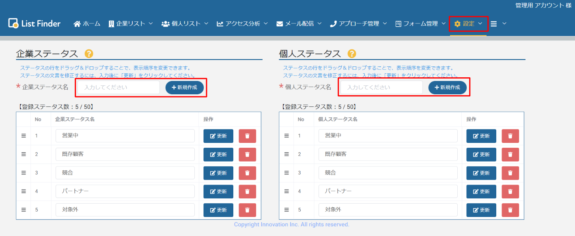Update the パートナー company status with 更新
Viewport: 575px width, 236px height.
click(218, 191)
